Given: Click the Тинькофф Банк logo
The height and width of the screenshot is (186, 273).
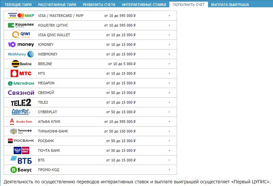Looking at the screenshot, I should pyautogui.click(x=21, y=131).
